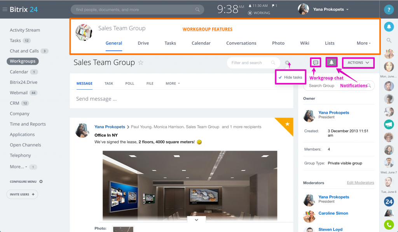Click the magnifier in Search Group field
Viewport: 398px width, 232px height.
(369, 86)
